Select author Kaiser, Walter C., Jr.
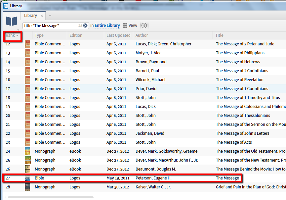 tap(153, 187)
